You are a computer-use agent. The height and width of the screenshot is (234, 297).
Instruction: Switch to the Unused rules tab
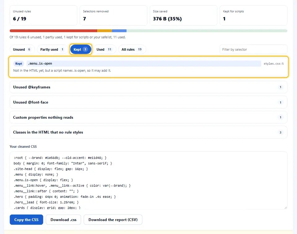click(x=22, y=49)
